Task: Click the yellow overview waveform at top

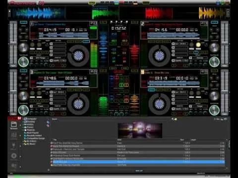Action: (x=212, y=13)
